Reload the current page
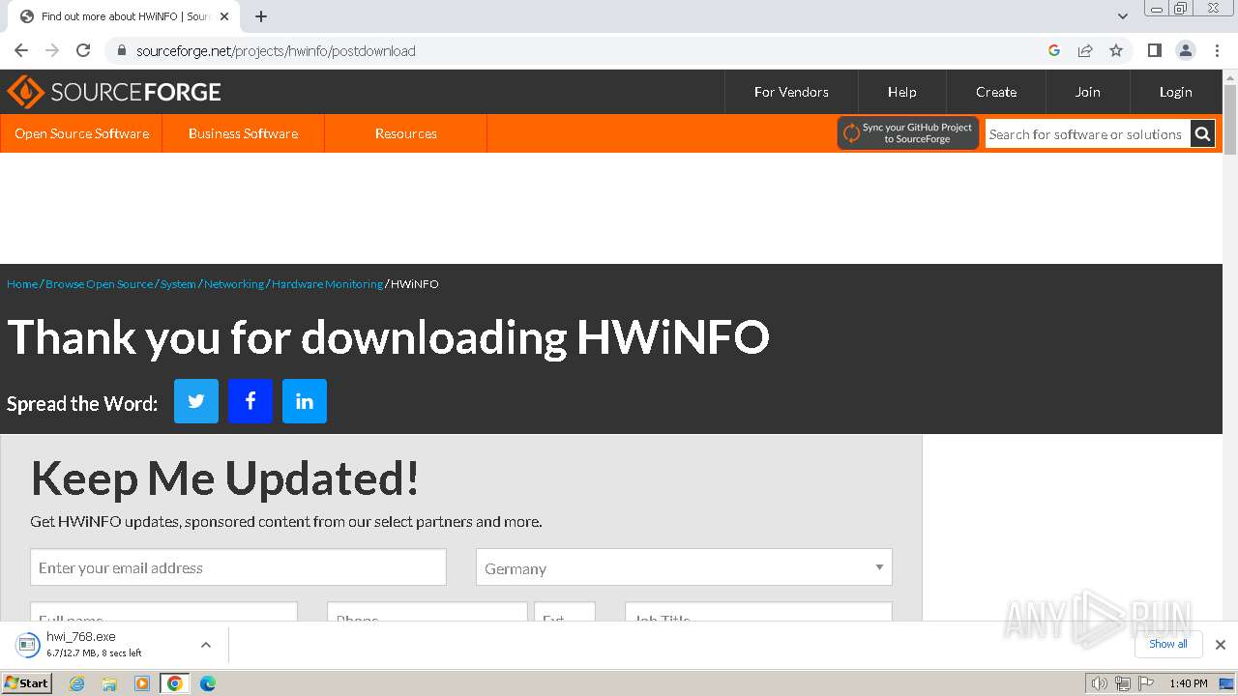 [83, 50]
